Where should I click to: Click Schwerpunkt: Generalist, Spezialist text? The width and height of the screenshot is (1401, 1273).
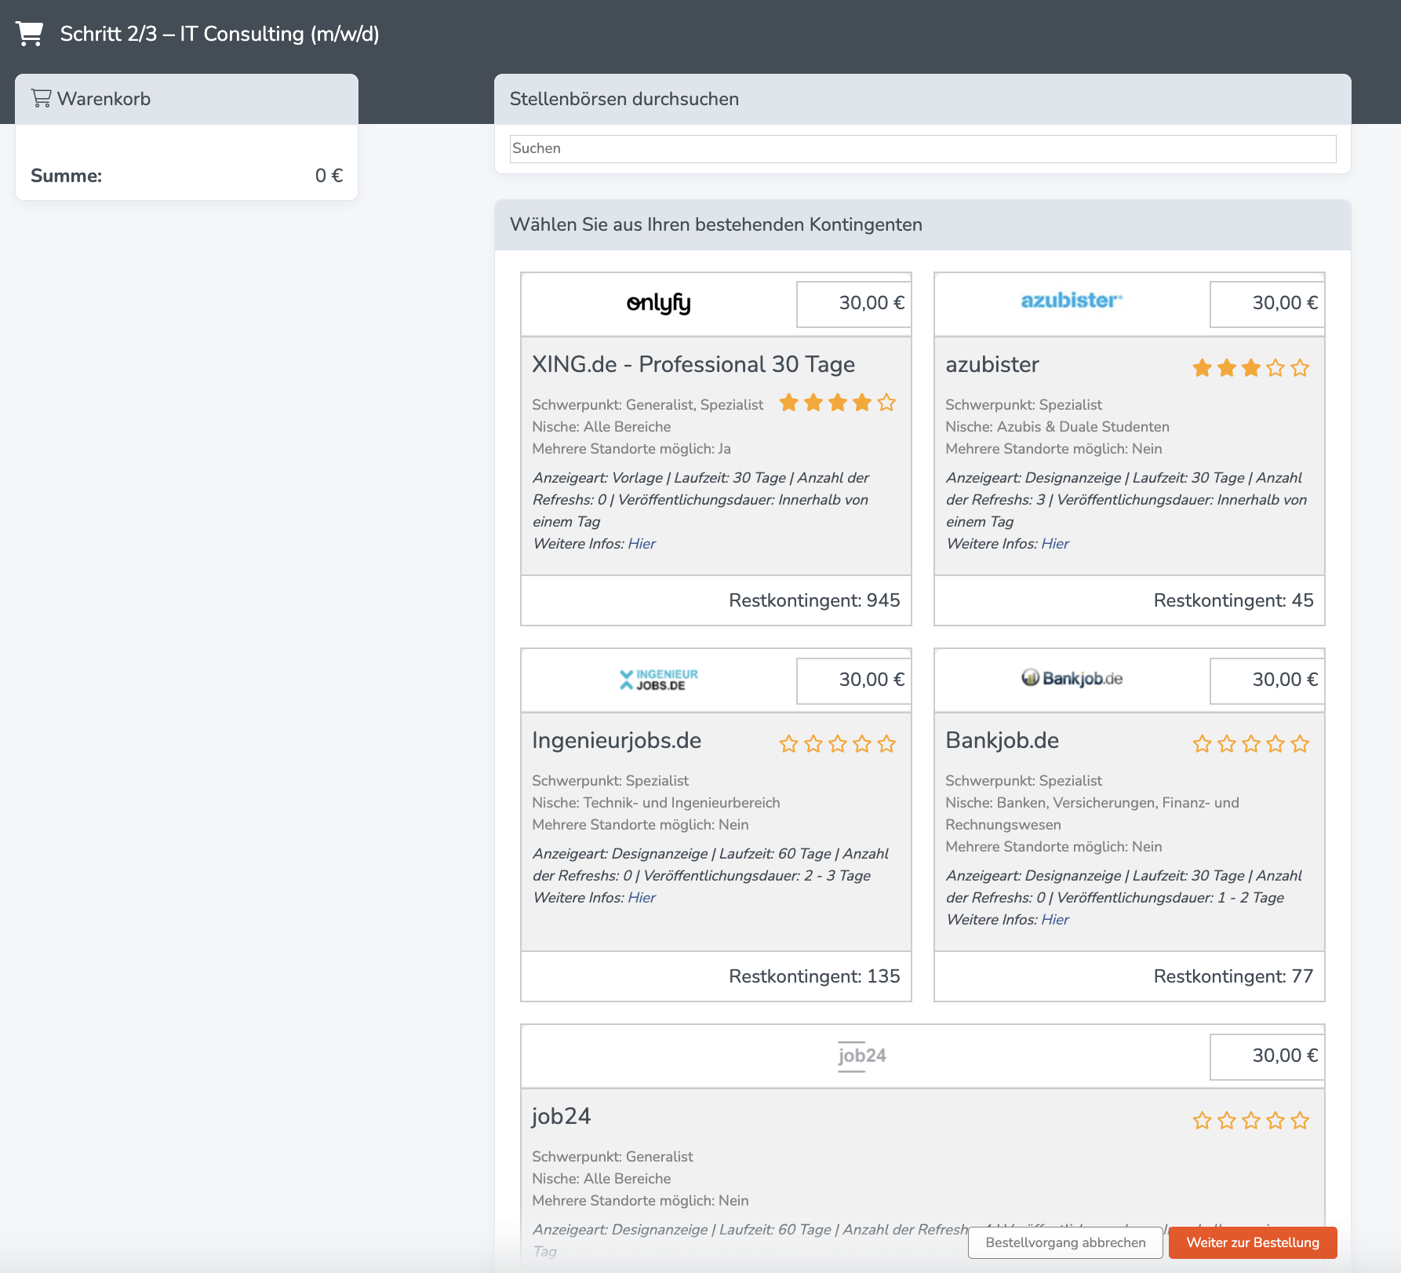click(x=648, y=405)
